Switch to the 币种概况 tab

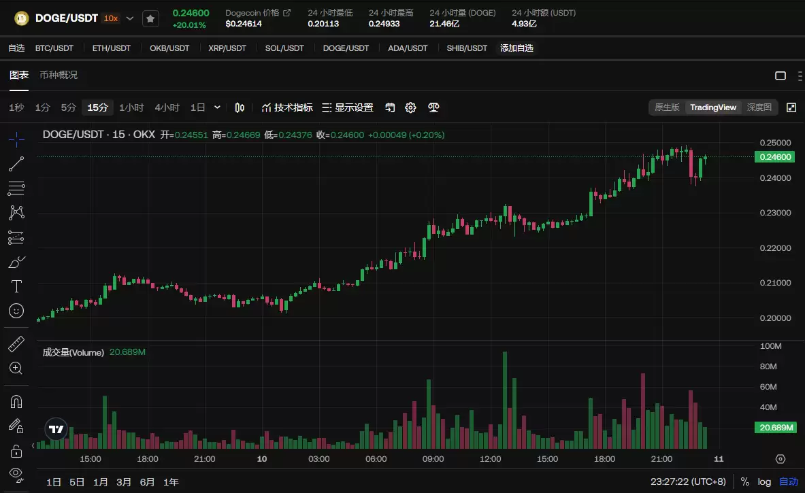pos(60,75)
